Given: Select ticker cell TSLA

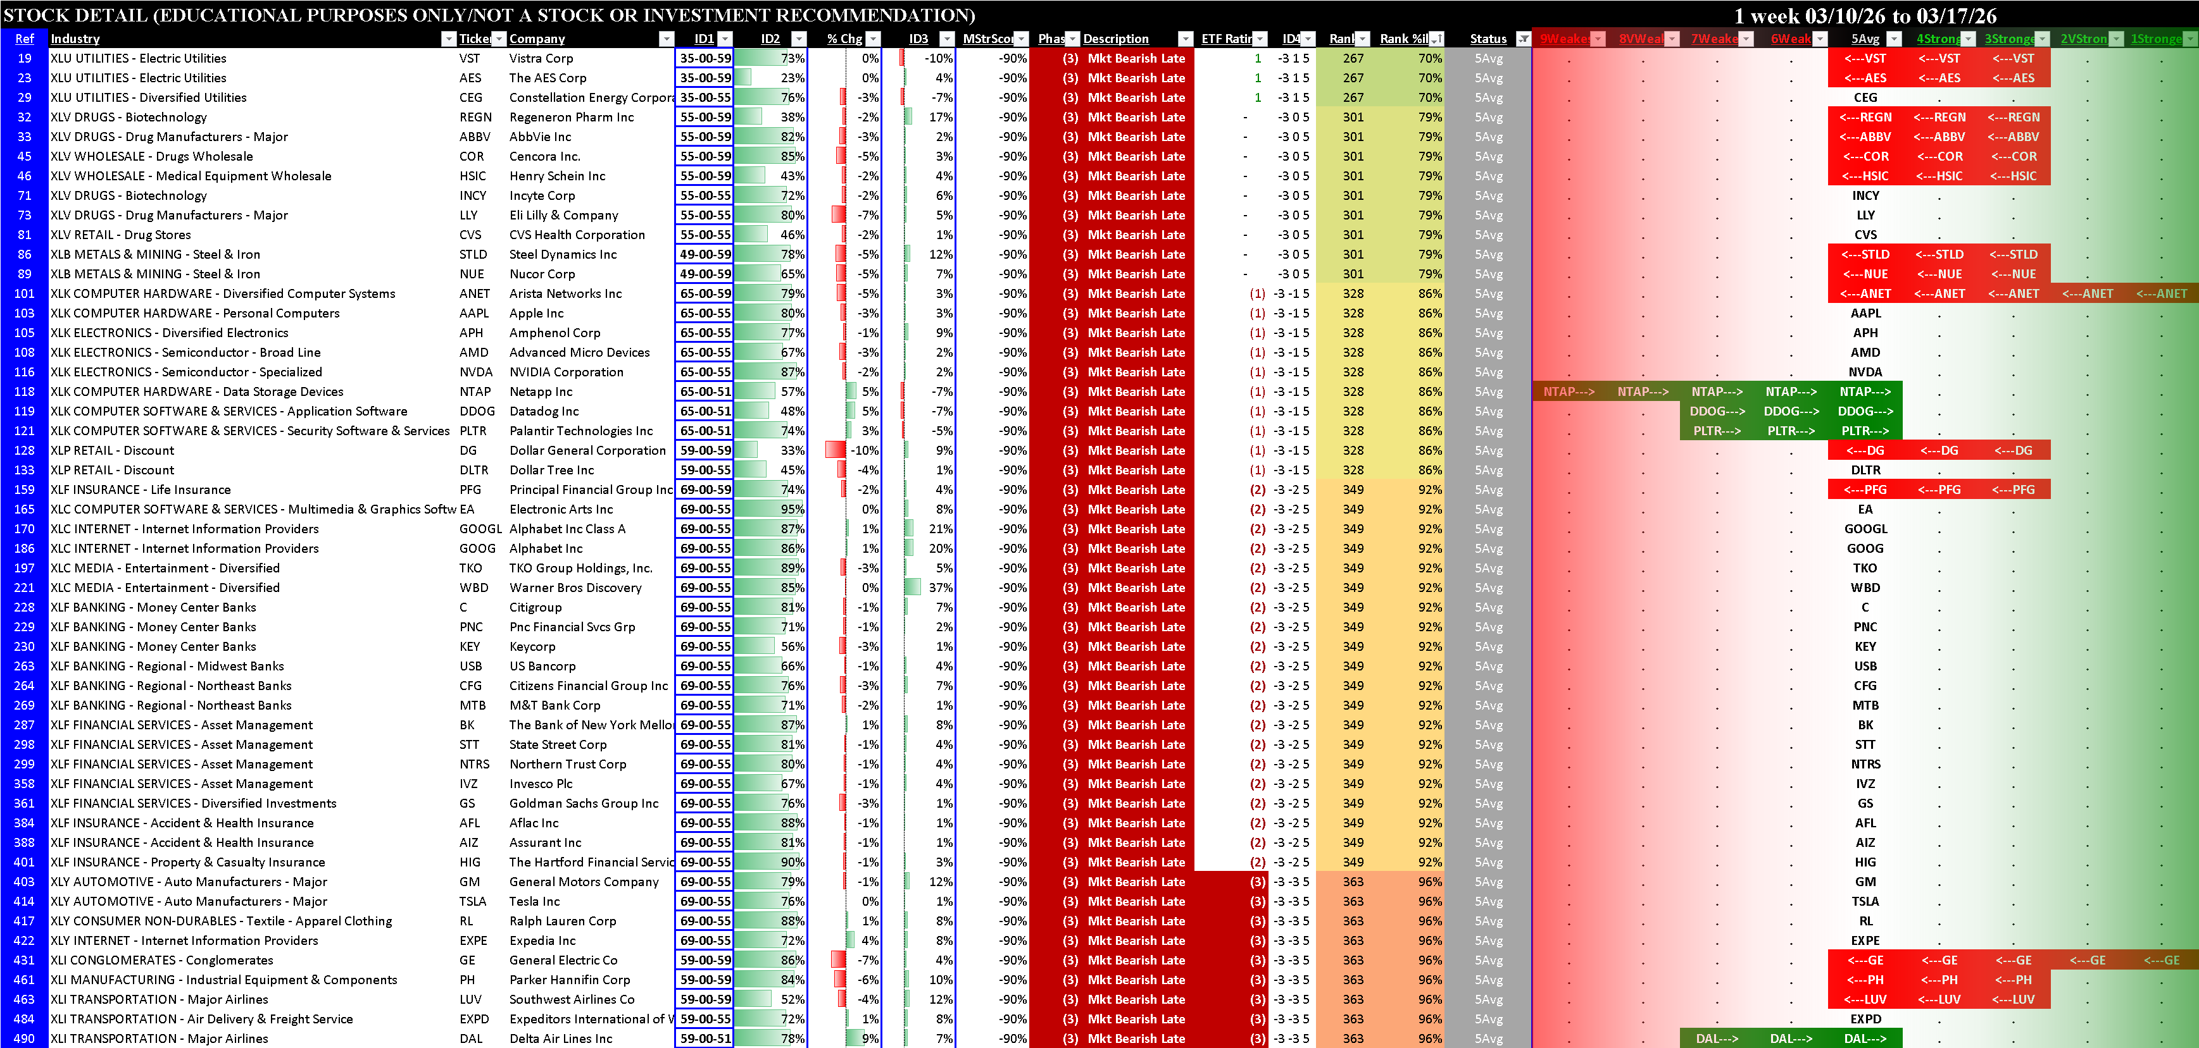Looking at the screenshot, I should pos(473,901).
